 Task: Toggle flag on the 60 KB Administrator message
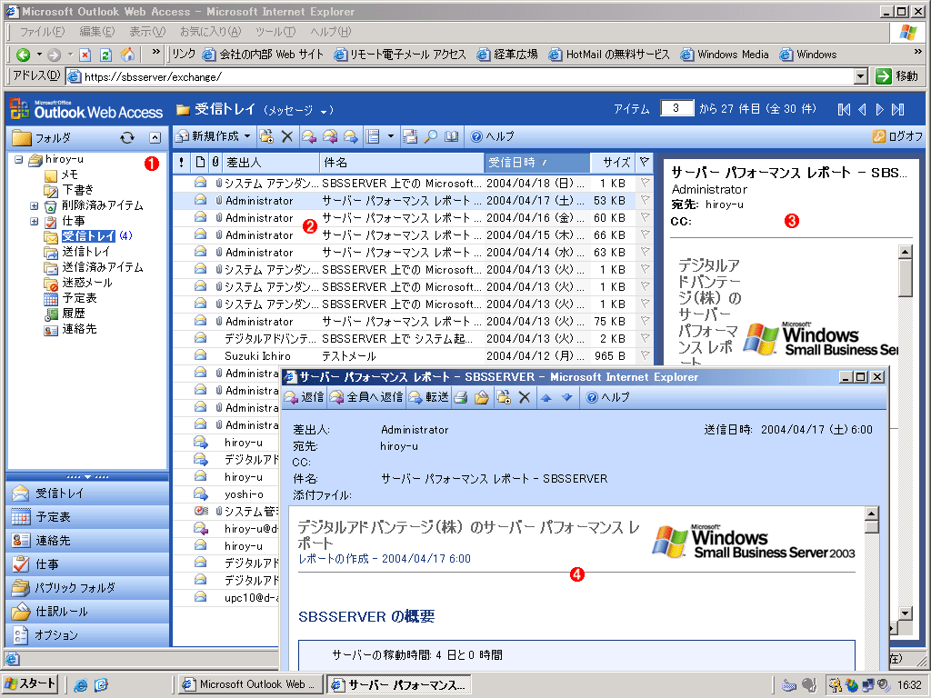point(645,217)
